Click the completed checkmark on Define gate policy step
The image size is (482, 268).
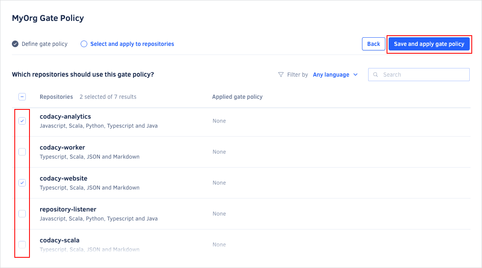pyautogui.click(x=15, y=44)
